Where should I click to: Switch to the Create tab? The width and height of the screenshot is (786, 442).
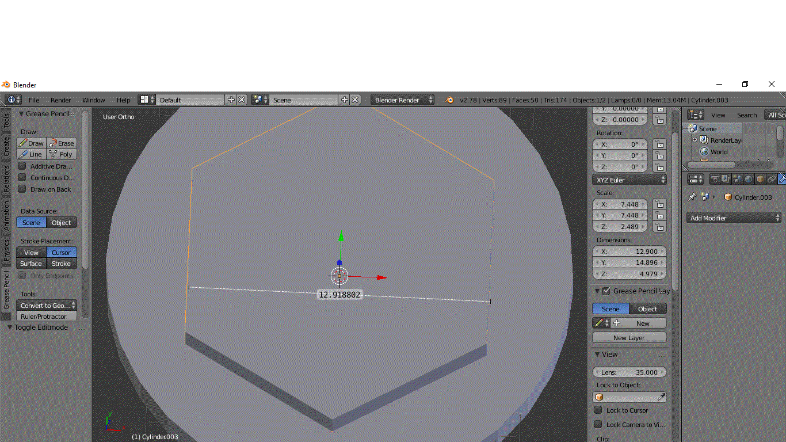coord(6,146)
